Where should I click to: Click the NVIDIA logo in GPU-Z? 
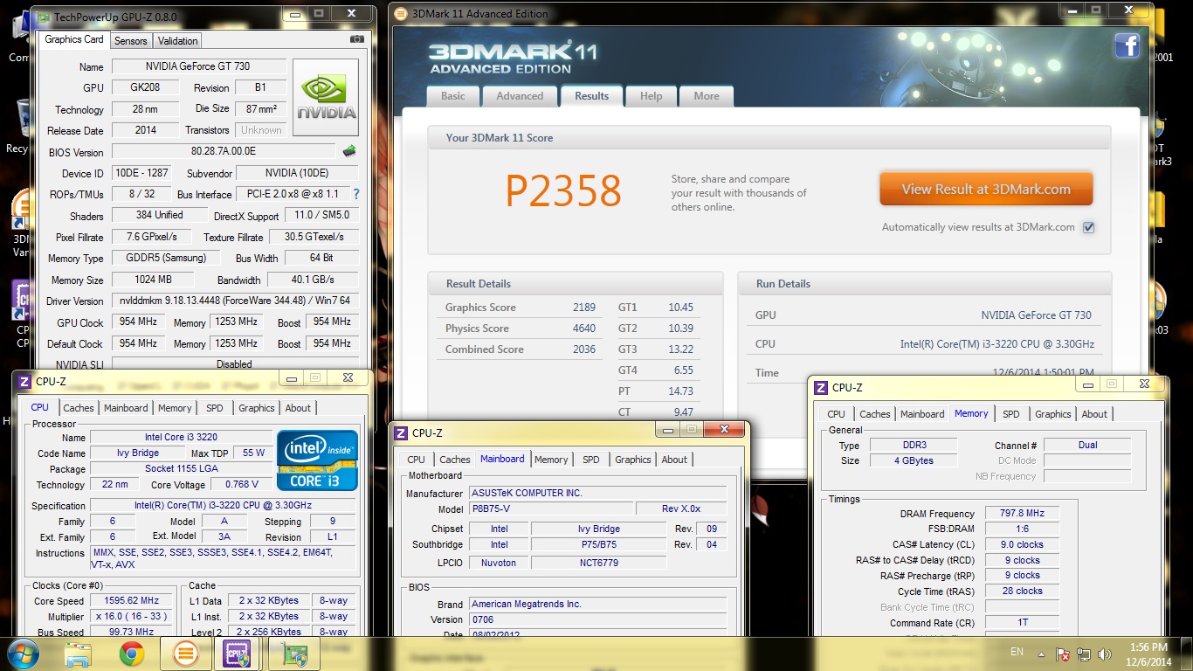coord(326,97)
